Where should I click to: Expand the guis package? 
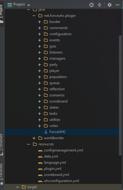coord(39,47)
